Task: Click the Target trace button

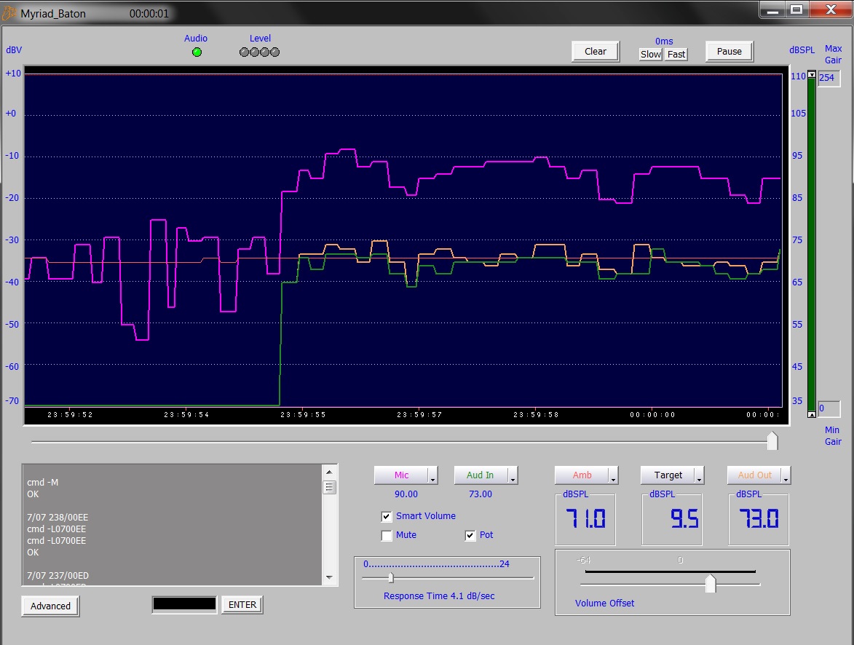Action: pyautogui.click(x=668, y=475)
